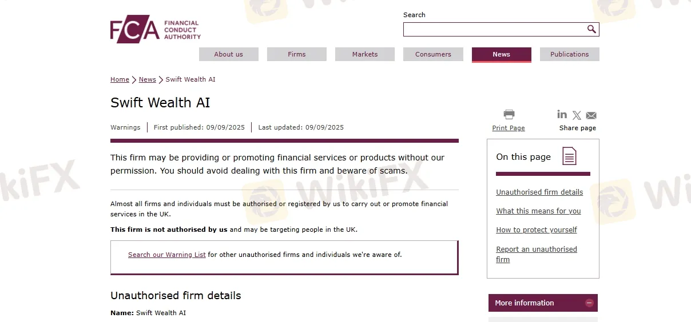Click the Print Page link
This screenshot has height=322, width=691.
point(509,128)
